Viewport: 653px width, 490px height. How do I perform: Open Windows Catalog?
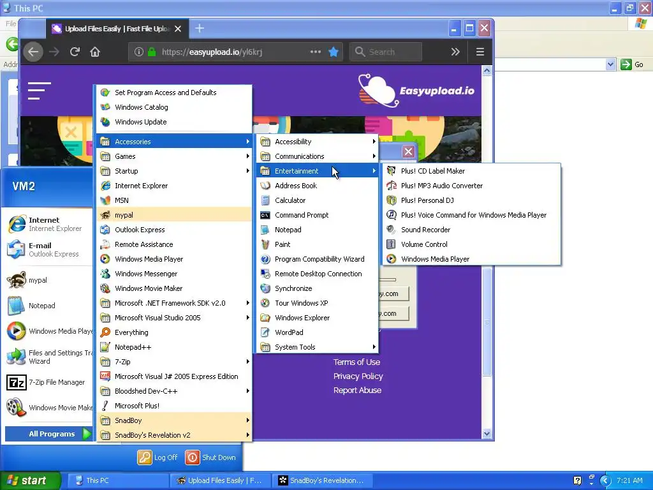(x=174, y=107)
